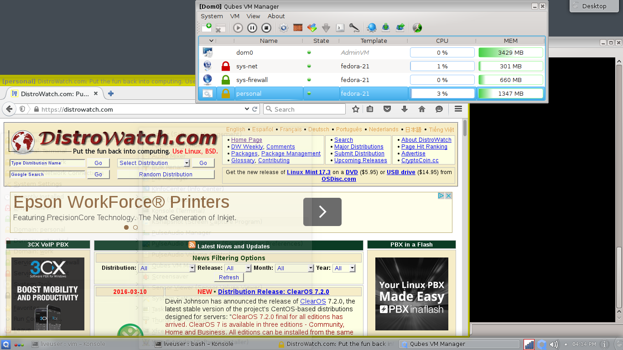Click the Remove VM toolbar icon
623x350 pixels.
[x=221, y=28]
